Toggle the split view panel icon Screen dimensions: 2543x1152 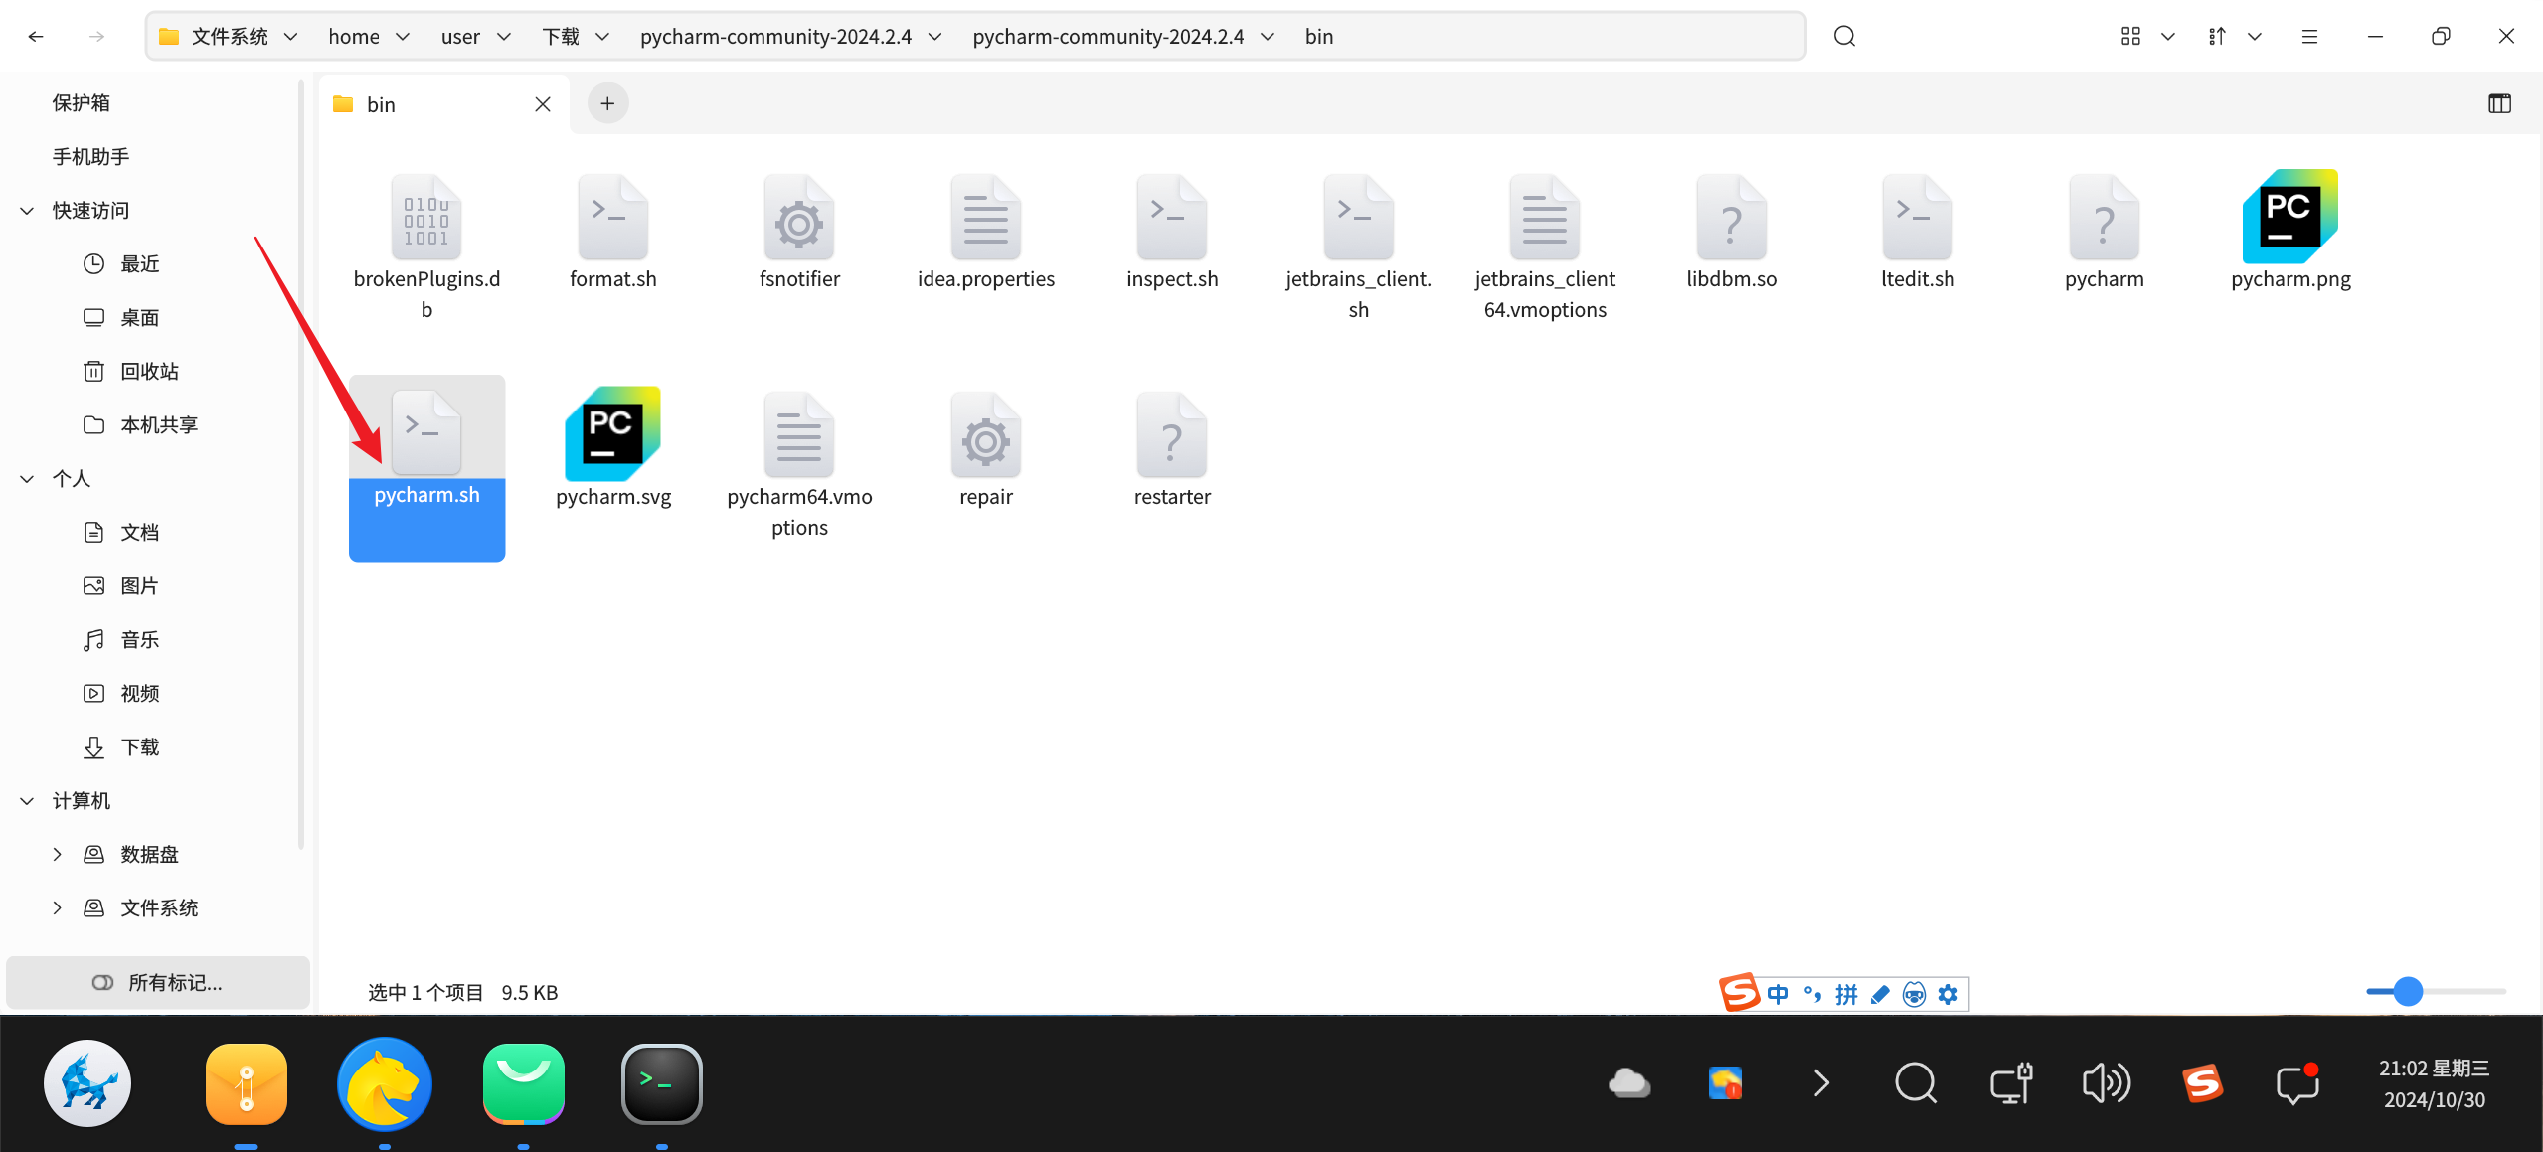click(2499, 104)
